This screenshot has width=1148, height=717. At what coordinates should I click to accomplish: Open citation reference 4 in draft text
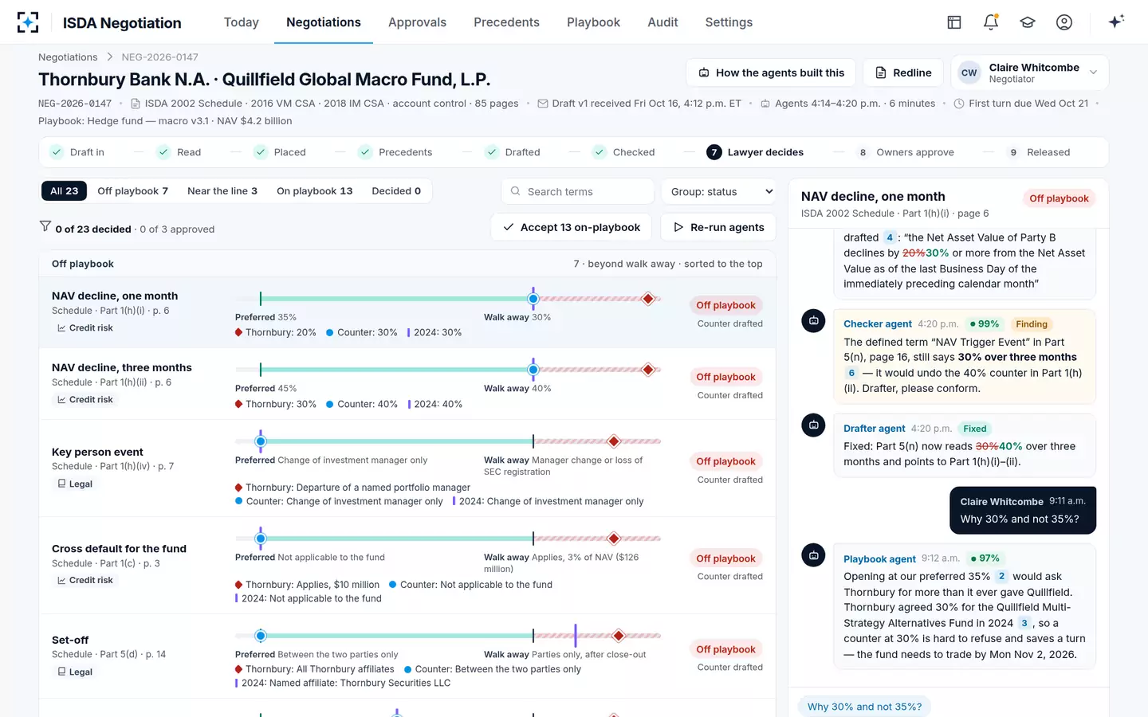(x=890, y=237)
